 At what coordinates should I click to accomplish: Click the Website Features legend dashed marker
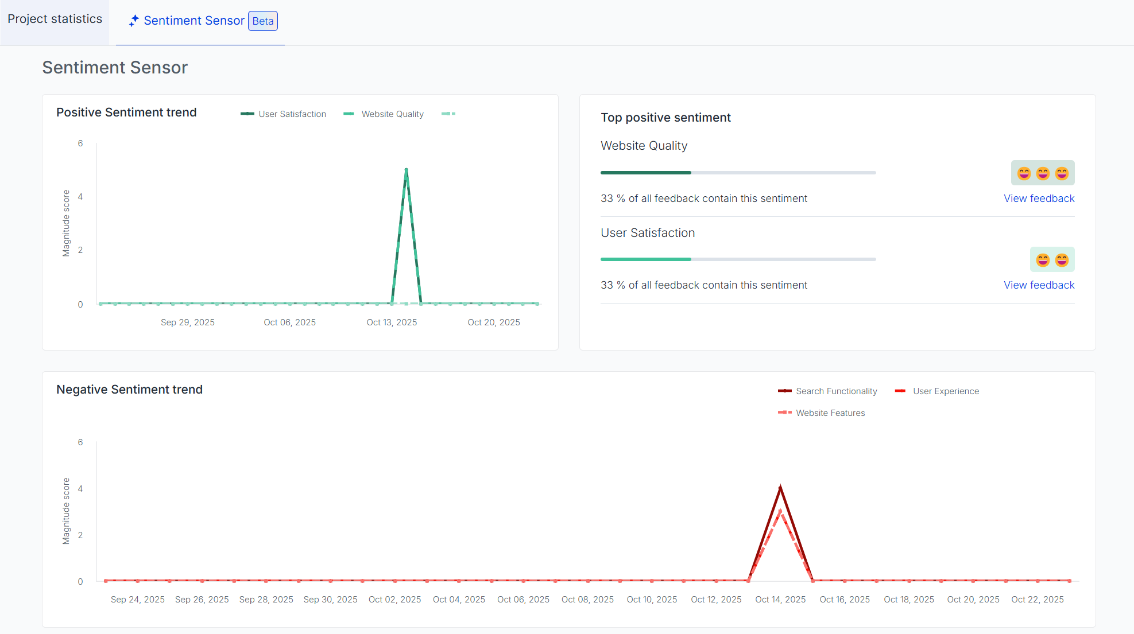(x=784, y=413)
